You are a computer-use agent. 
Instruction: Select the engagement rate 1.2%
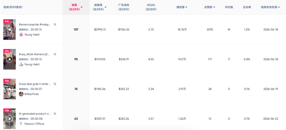(x=247, y=30)
